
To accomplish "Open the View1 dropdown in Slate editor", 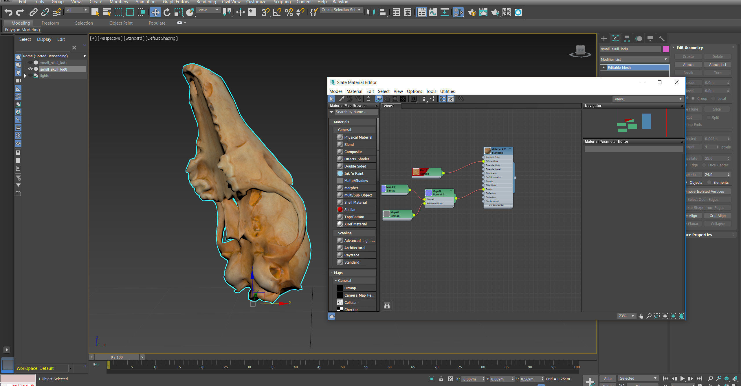I will pyautogui.click(x=648, y=99).
